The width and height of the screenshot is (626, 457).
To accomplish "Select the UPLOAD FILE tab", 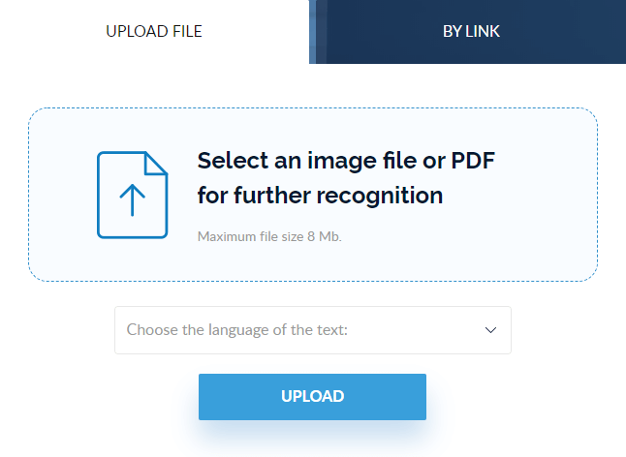I will (154, 31).
